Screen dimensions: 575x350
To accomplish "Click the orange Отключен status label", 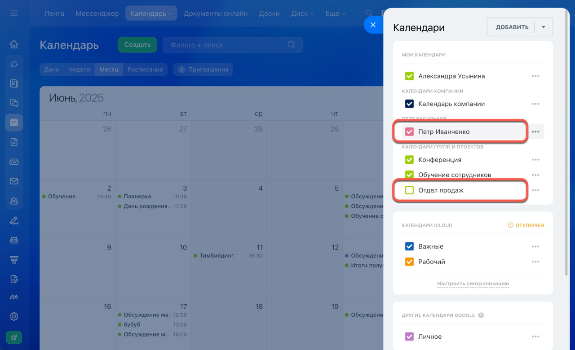I will point(526,225).
